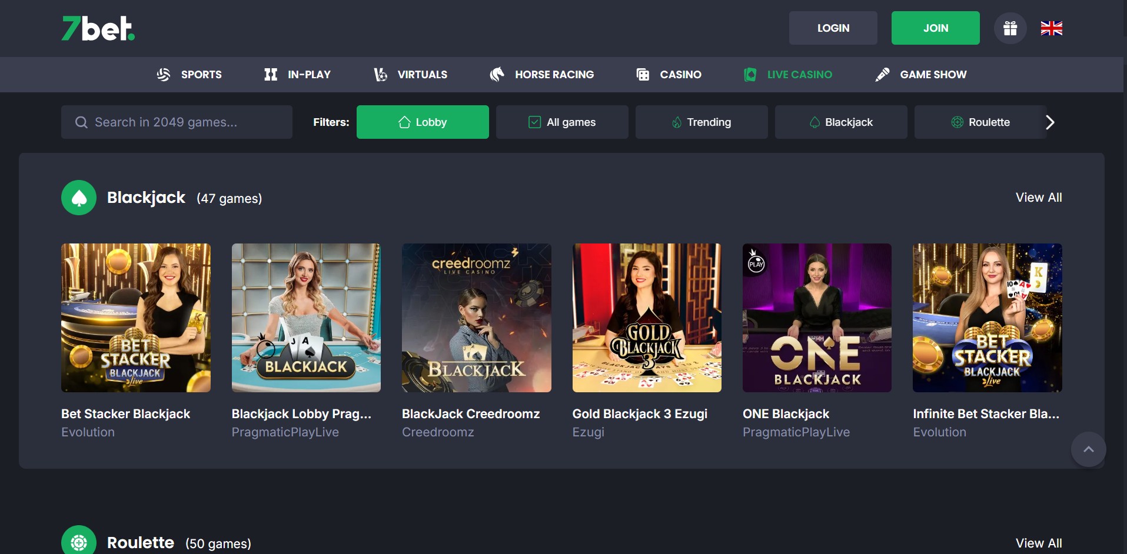The width and height of the screenshot is (1127, 554).
Task: Open the Live Casino tab
Action: (x=788, y=75)
